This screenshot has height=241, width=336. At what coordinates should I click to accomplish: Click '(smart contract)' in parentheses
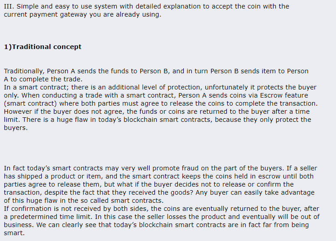click(x=30, y=103)
